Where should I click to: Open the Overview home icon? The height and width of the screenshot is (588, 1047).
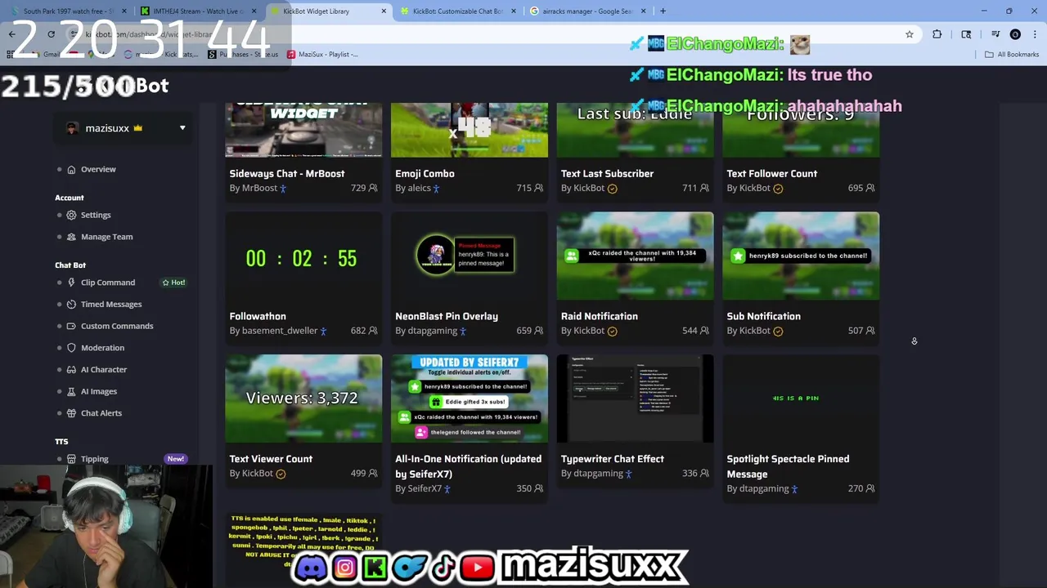click(x=71, y=169)
